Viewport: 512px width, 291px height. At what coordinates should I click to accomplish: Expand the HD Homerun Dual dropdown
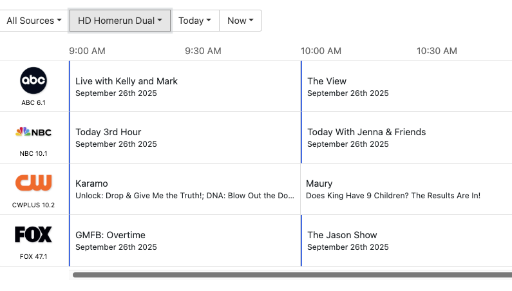point(120,21)
